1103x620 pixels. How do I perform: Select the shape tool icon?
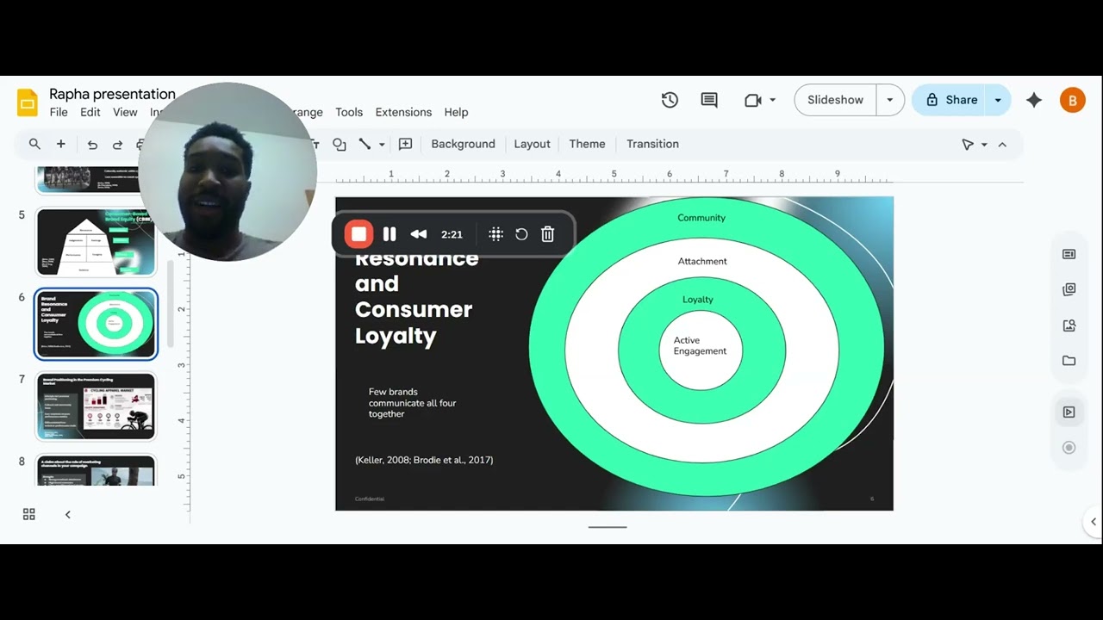click(x=340, y=144)
